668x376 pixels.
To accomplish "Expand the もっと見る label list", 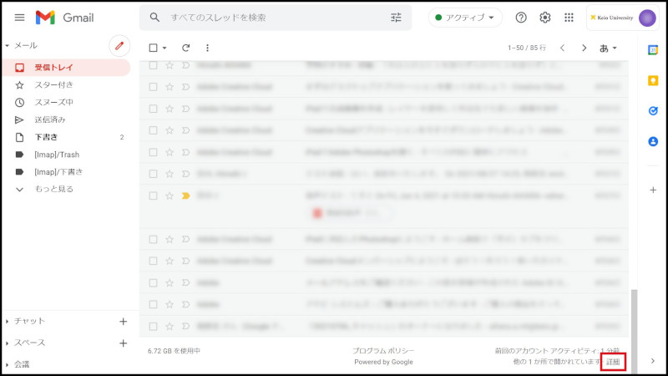I will pyautogui.click(x=53, y=189).
